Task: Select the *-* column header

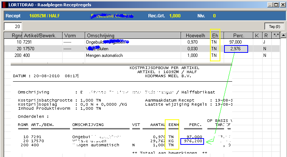Action: click(x=276, y=35)
